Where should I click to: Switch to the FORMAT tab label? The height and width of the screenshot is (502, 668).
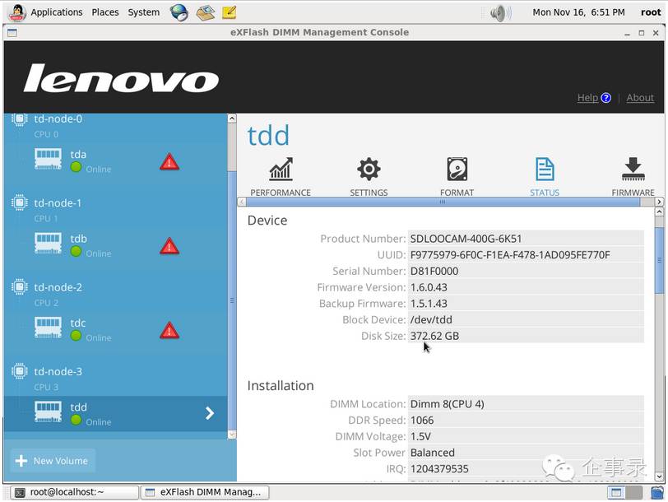(x=457, y=193)
